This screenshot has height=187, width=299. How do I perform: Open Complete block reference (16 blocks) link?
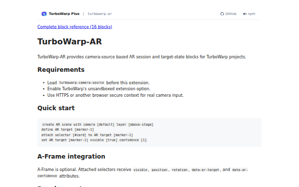point(75,27)
